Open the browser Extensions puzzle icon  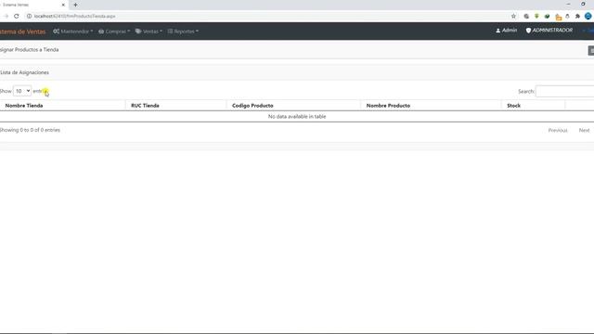[x=577, y=17]
